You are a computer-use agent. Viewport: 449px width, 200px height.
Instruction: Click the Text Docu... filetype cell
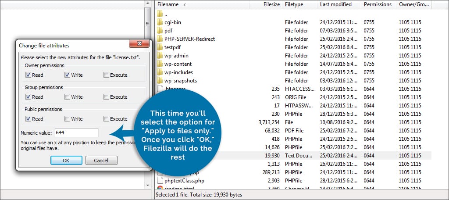(298, 156)
